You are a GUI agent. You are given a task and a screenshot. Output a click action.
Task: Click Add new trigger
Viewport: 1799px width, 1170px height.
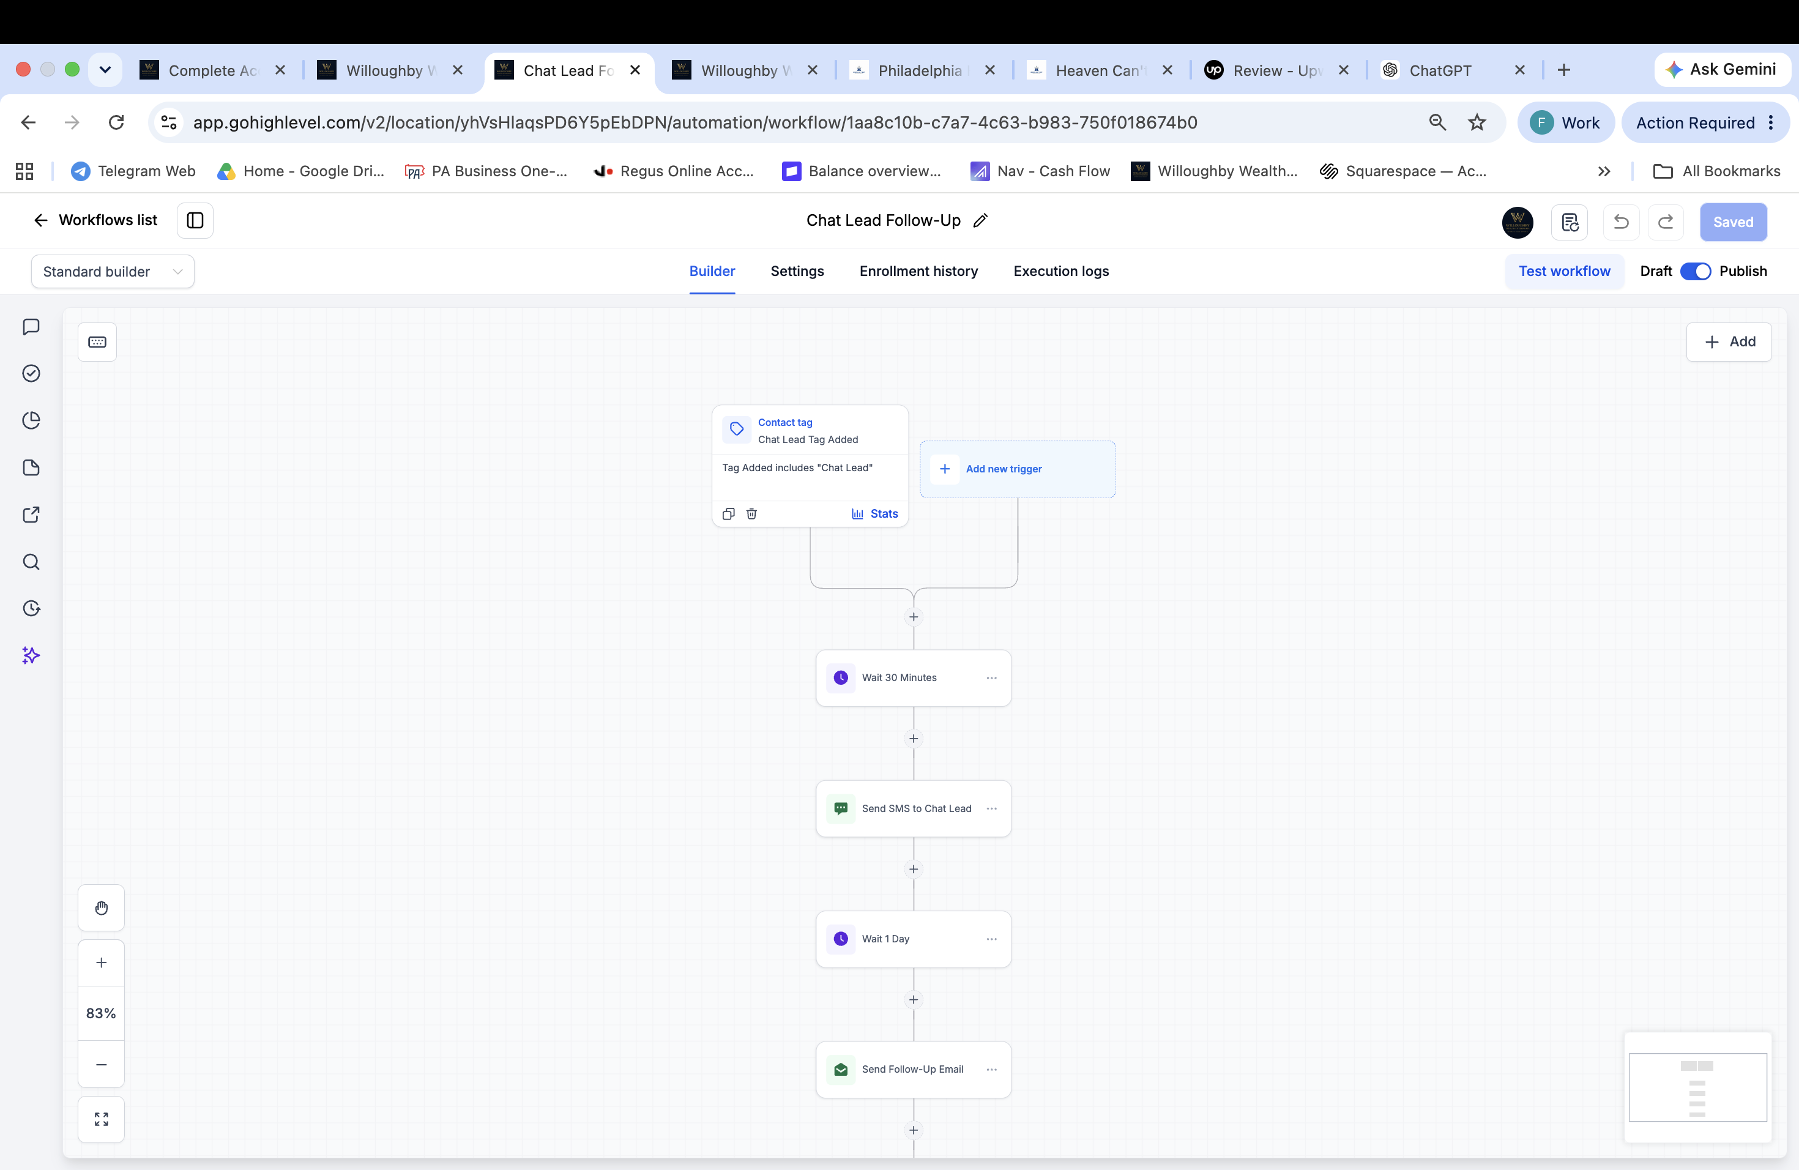[1018, 469]
